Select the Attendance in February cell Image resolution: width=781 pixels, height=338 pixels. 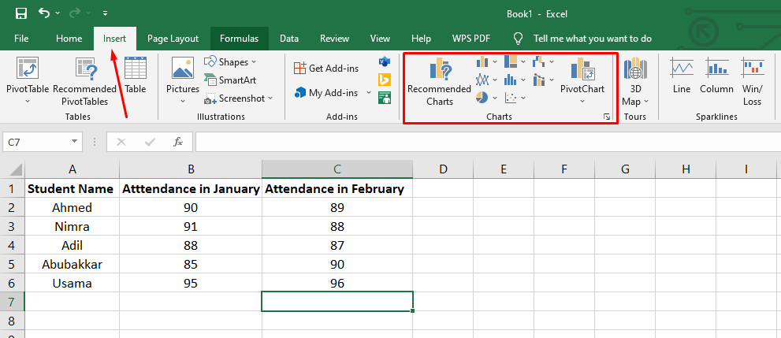[x=337, y=188]
